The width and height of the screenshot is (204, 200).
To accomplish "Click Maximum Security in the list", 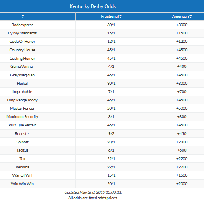I will tap(22, 117).
